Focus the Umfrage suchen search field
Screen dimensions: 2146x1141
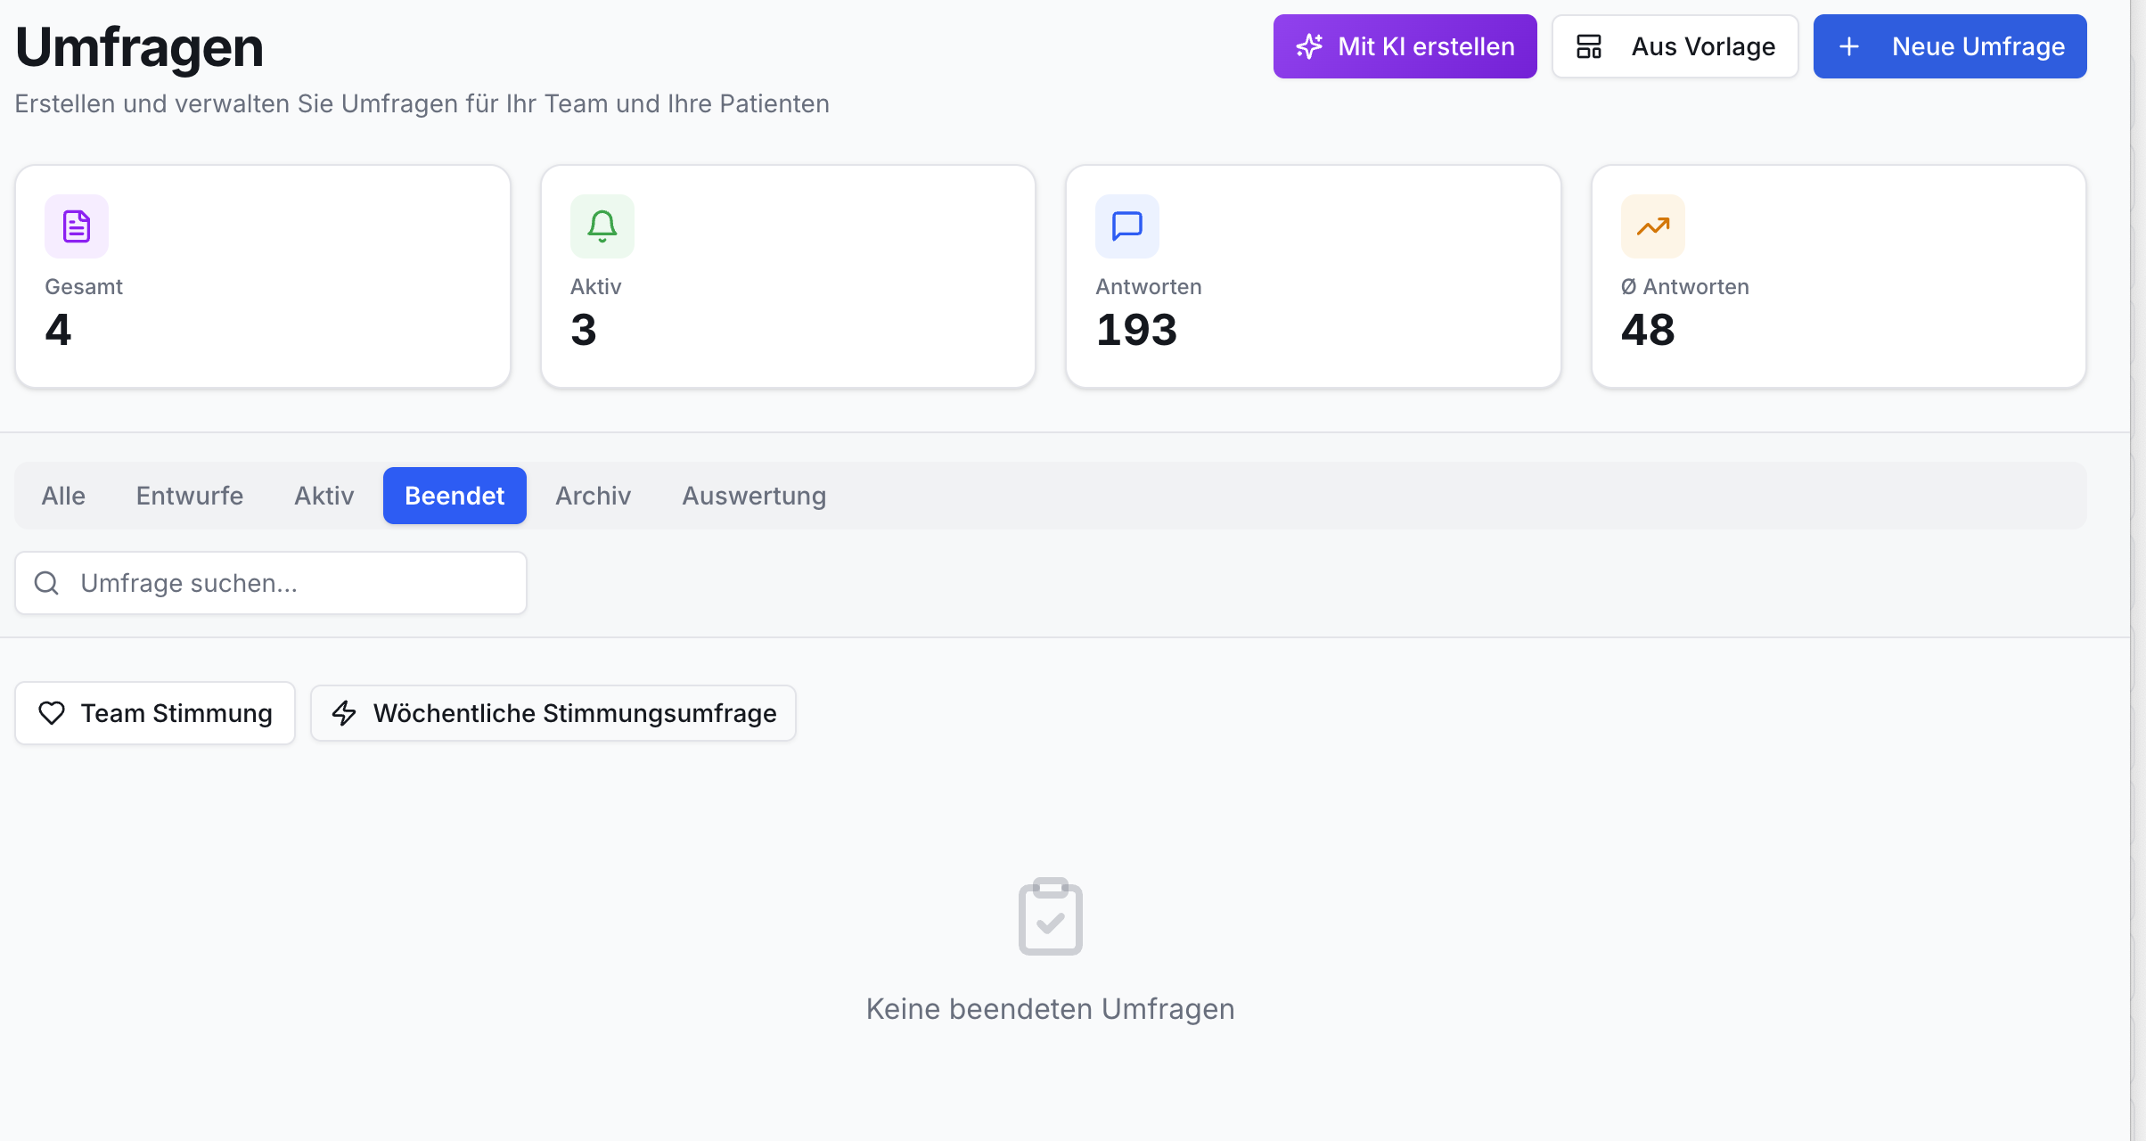click(x=271, y=583)
